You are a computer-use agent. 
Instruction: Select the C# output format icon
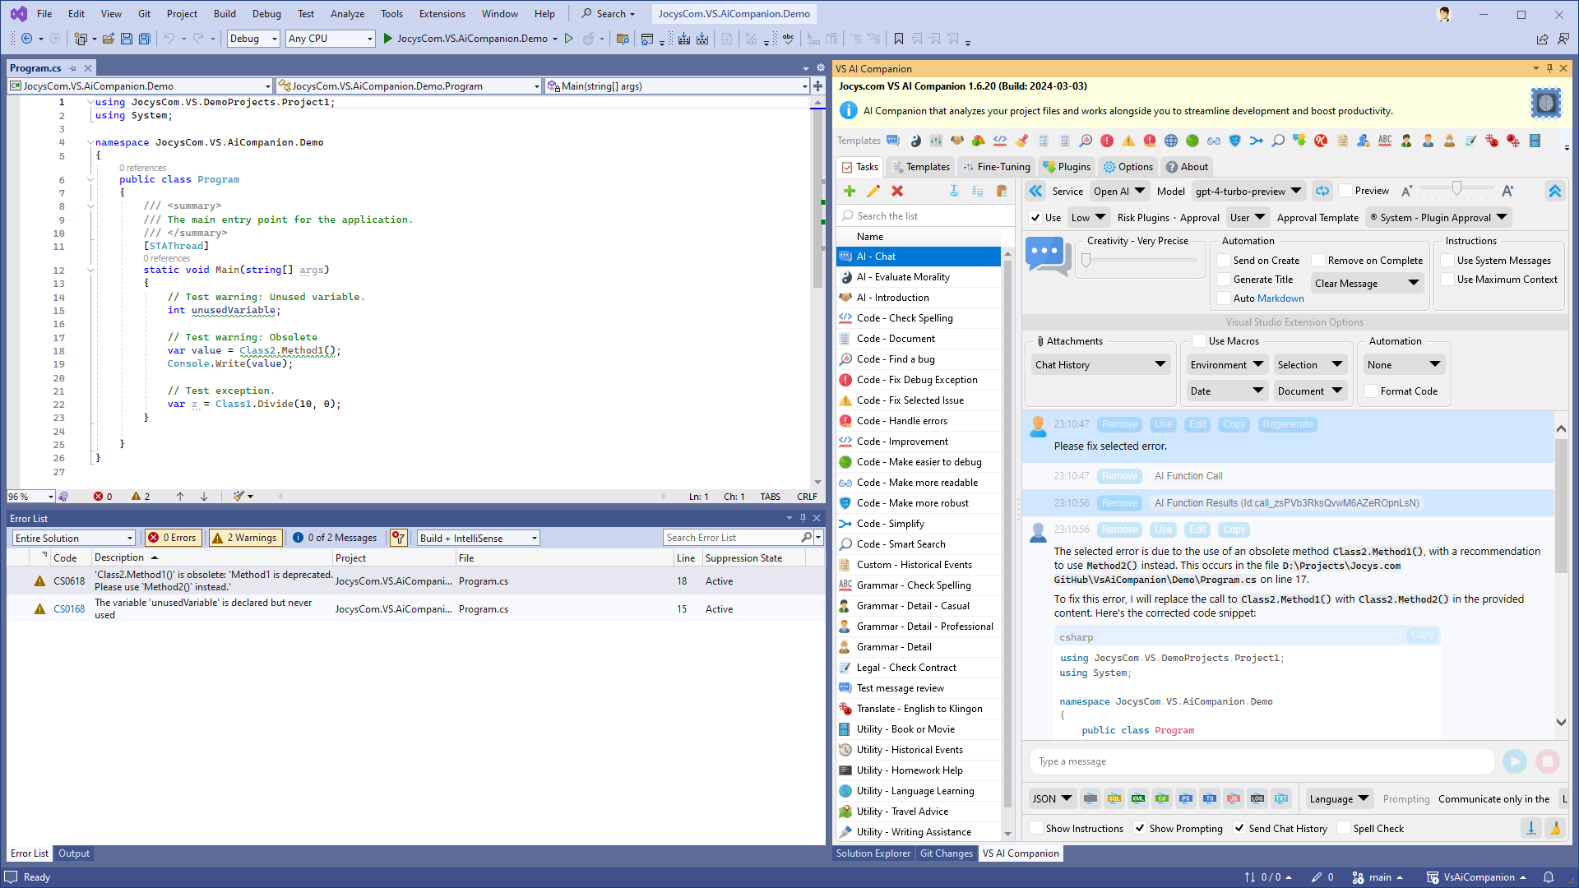(x=1162, y=798)
